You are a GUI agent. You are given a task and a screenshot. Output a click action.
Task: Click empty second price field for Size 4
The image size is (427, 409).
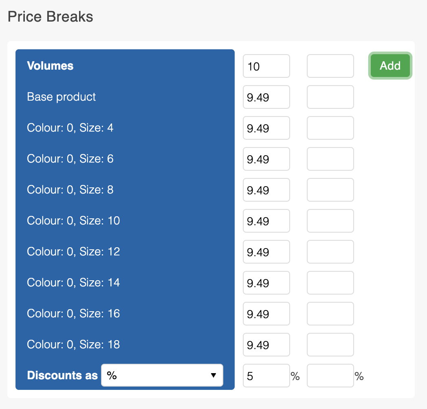(330, 128)
